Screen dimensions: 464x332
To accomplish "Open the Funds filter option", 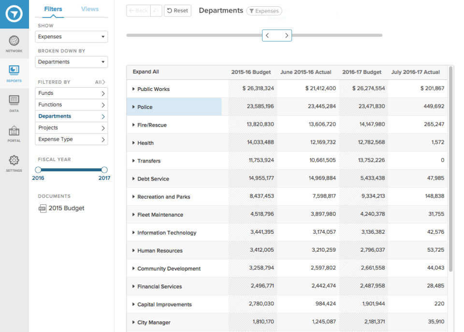I will coord(71,93).
